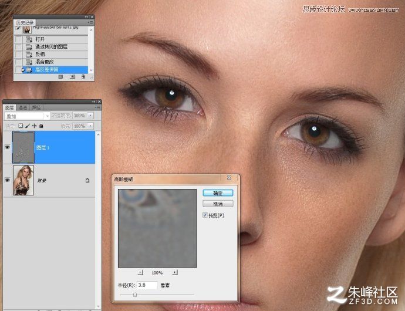Toggle lock all padlock icon
The width and height of the screenshot is (405, 311).
pyautogui.click(x=41, y=126)
